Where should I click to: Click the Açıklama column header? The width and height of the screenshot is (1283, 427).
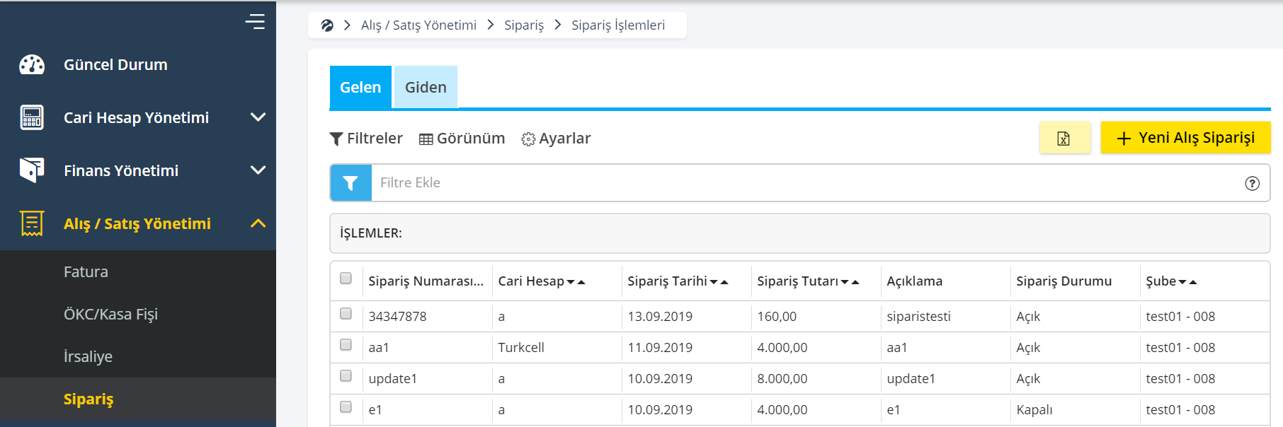coord(915,281)
